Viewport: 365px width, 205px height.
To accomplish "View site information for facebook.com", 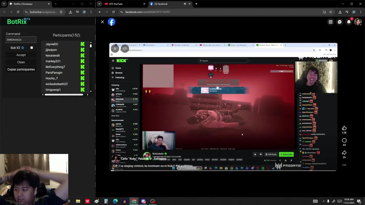I will pos(122,12).
